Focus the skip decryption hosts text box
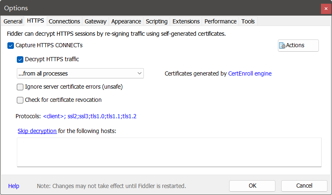The height and width of the screenshot is (195, 332). coord(169,152)
